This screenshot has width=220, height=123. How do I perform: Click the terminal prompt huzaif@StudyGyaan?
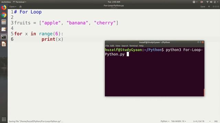[x=123, y=50]
